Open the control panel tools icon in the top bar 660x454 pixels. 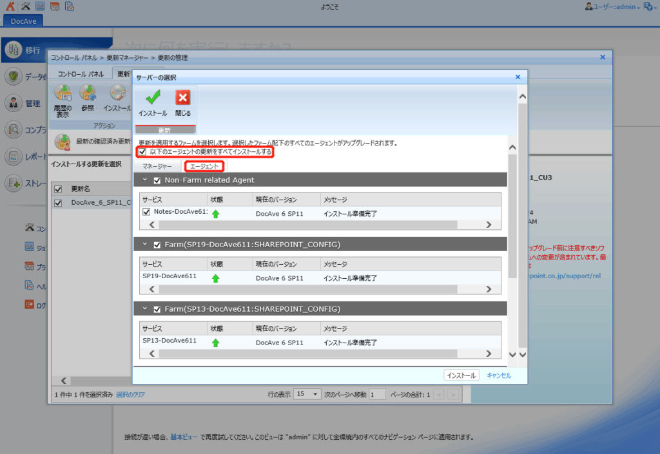pos(26,6)
